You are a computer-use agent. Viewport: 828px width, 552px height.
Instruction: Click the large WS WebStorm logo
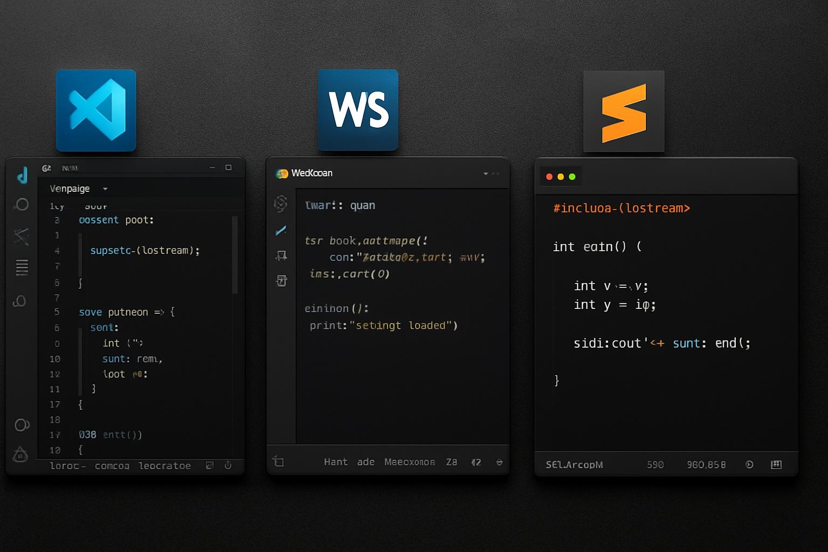[x=358, y=109]
